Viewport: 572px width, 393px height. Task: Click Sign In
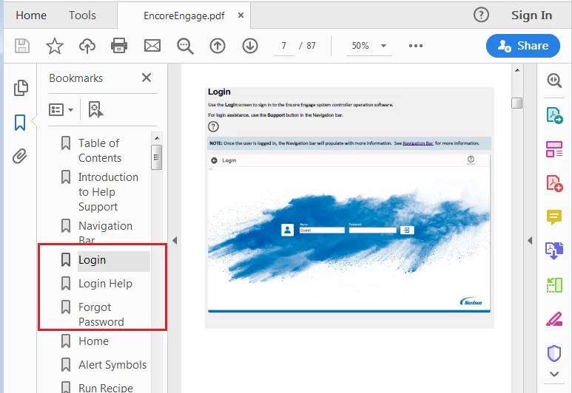coord(531,16)
